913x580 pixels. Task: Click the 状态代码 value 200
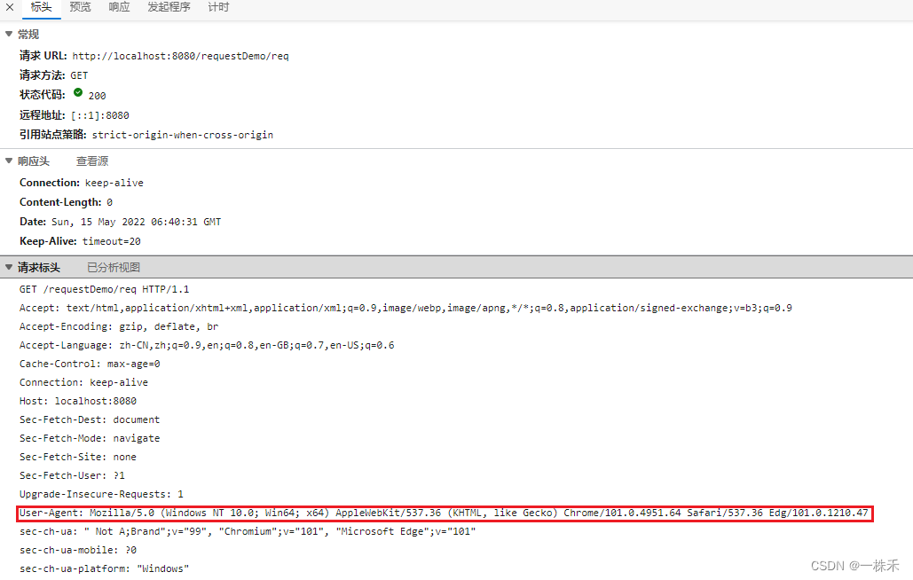pos(98,96)
